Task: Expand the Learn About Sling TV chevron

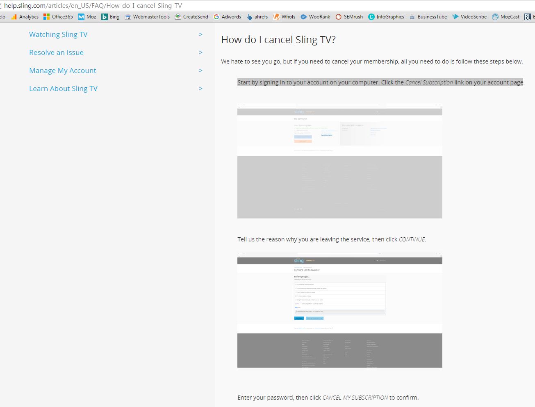Action: tap(200, 89)
